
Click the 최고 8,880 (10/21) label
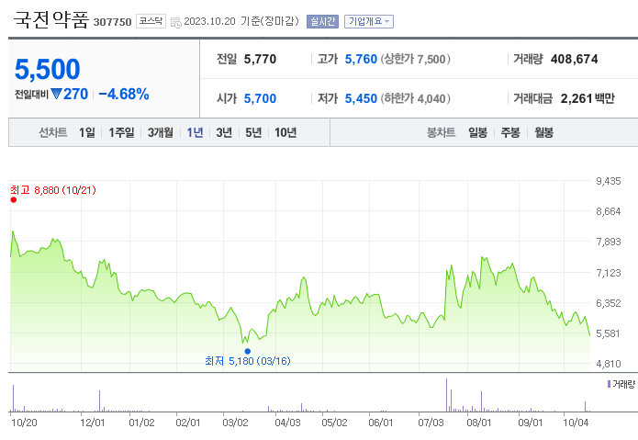(x=53, y=190)
